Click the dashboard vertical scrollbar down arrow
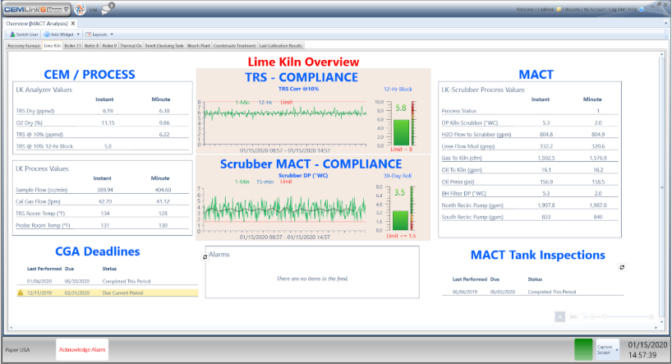Screen dimensions: 672x364 pos(662,322)
